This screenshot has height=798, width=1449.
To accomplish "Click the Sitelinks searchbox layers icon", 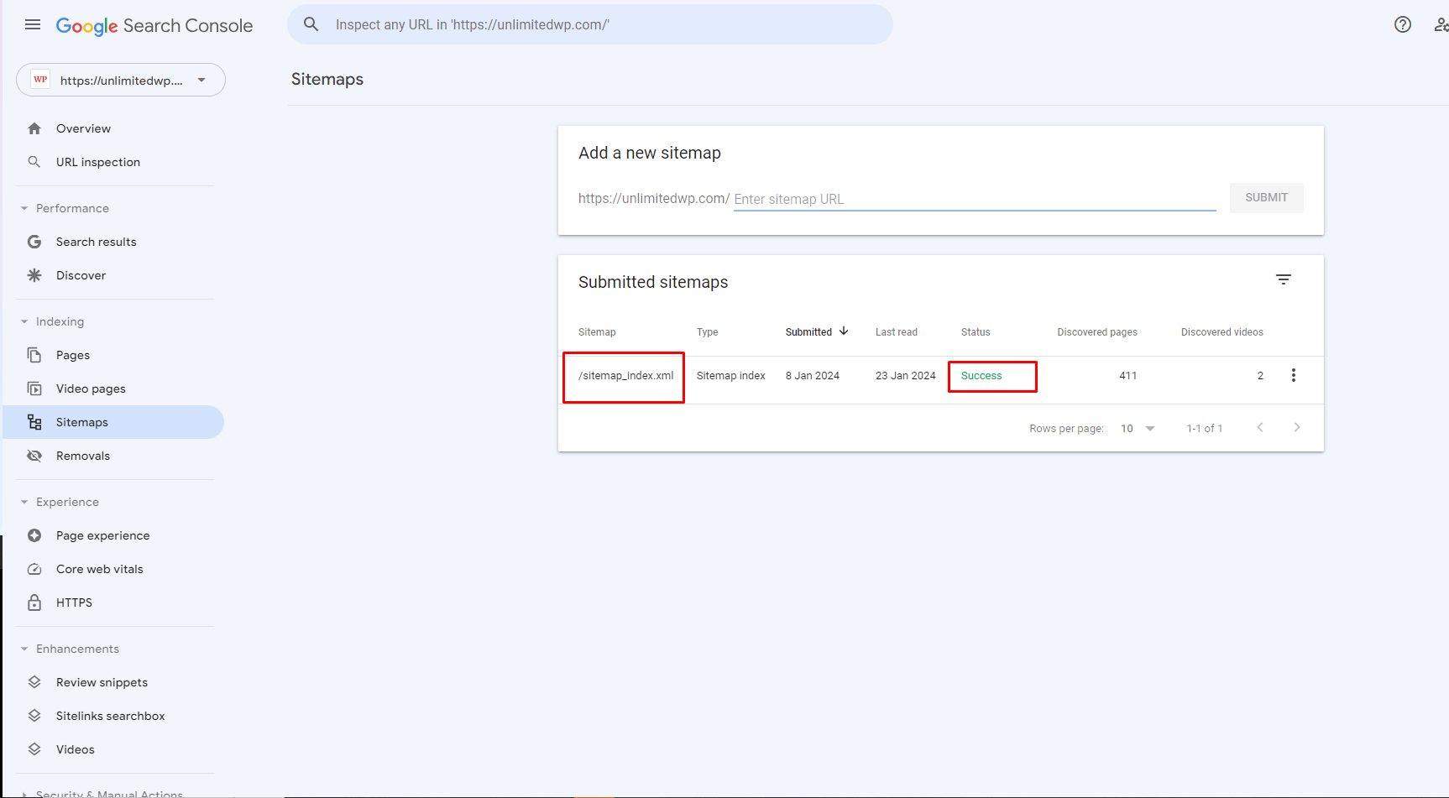I will coord(34,716).
